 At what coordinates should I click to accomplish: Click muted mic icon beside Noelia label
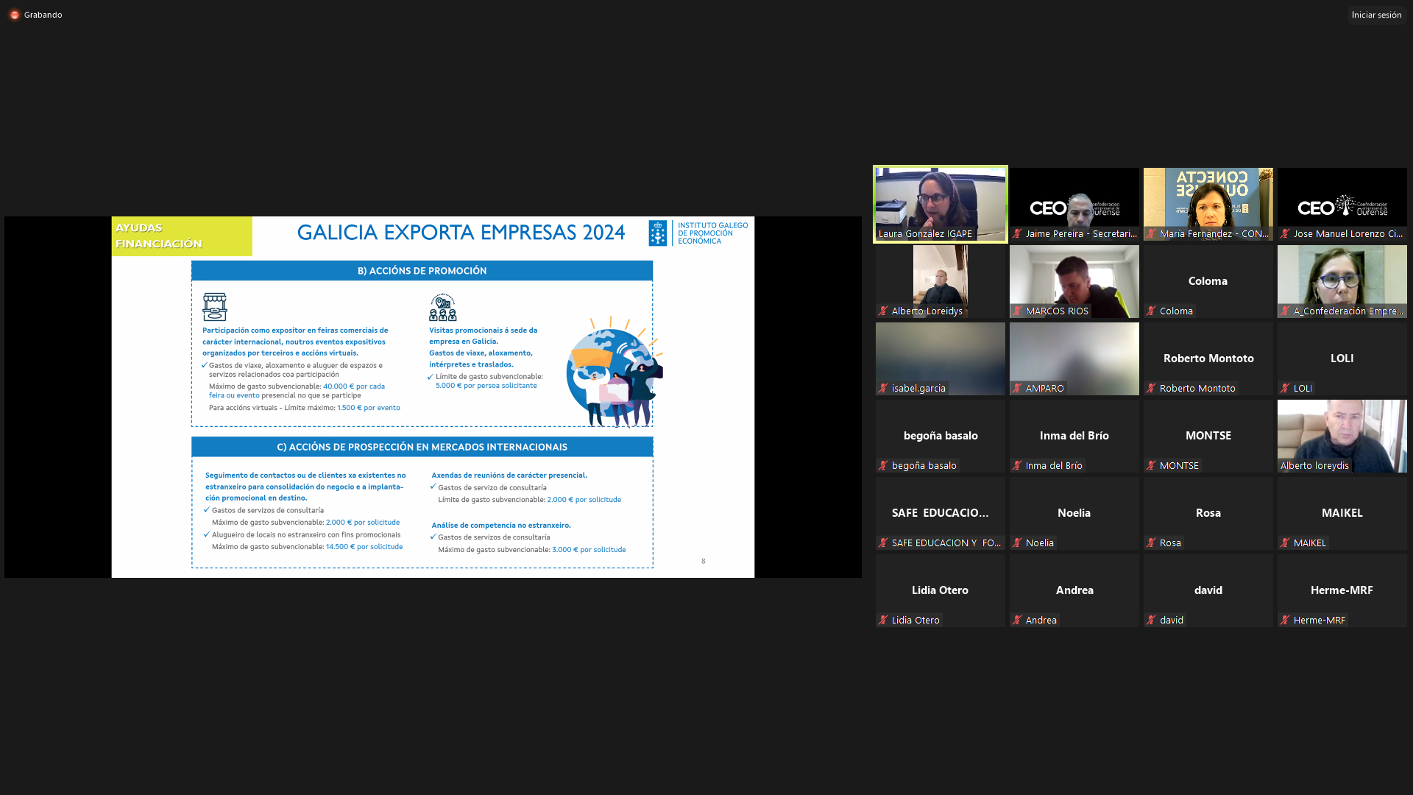click(1017, 543)
